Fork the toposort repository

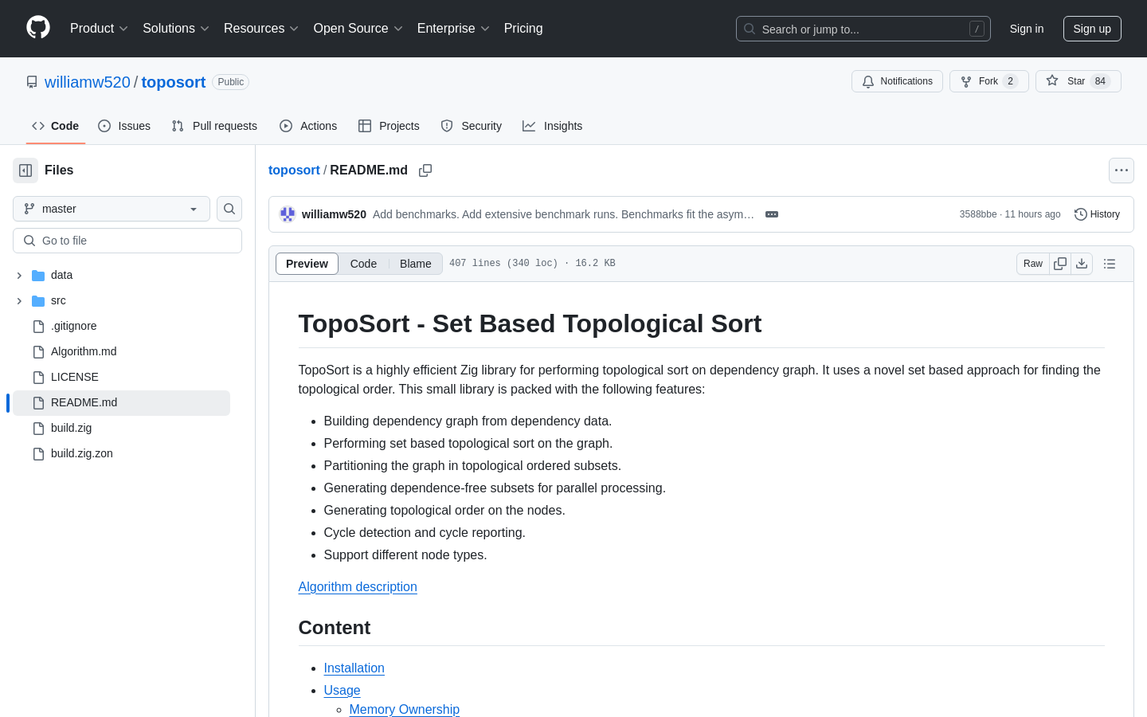click(989, 81)
